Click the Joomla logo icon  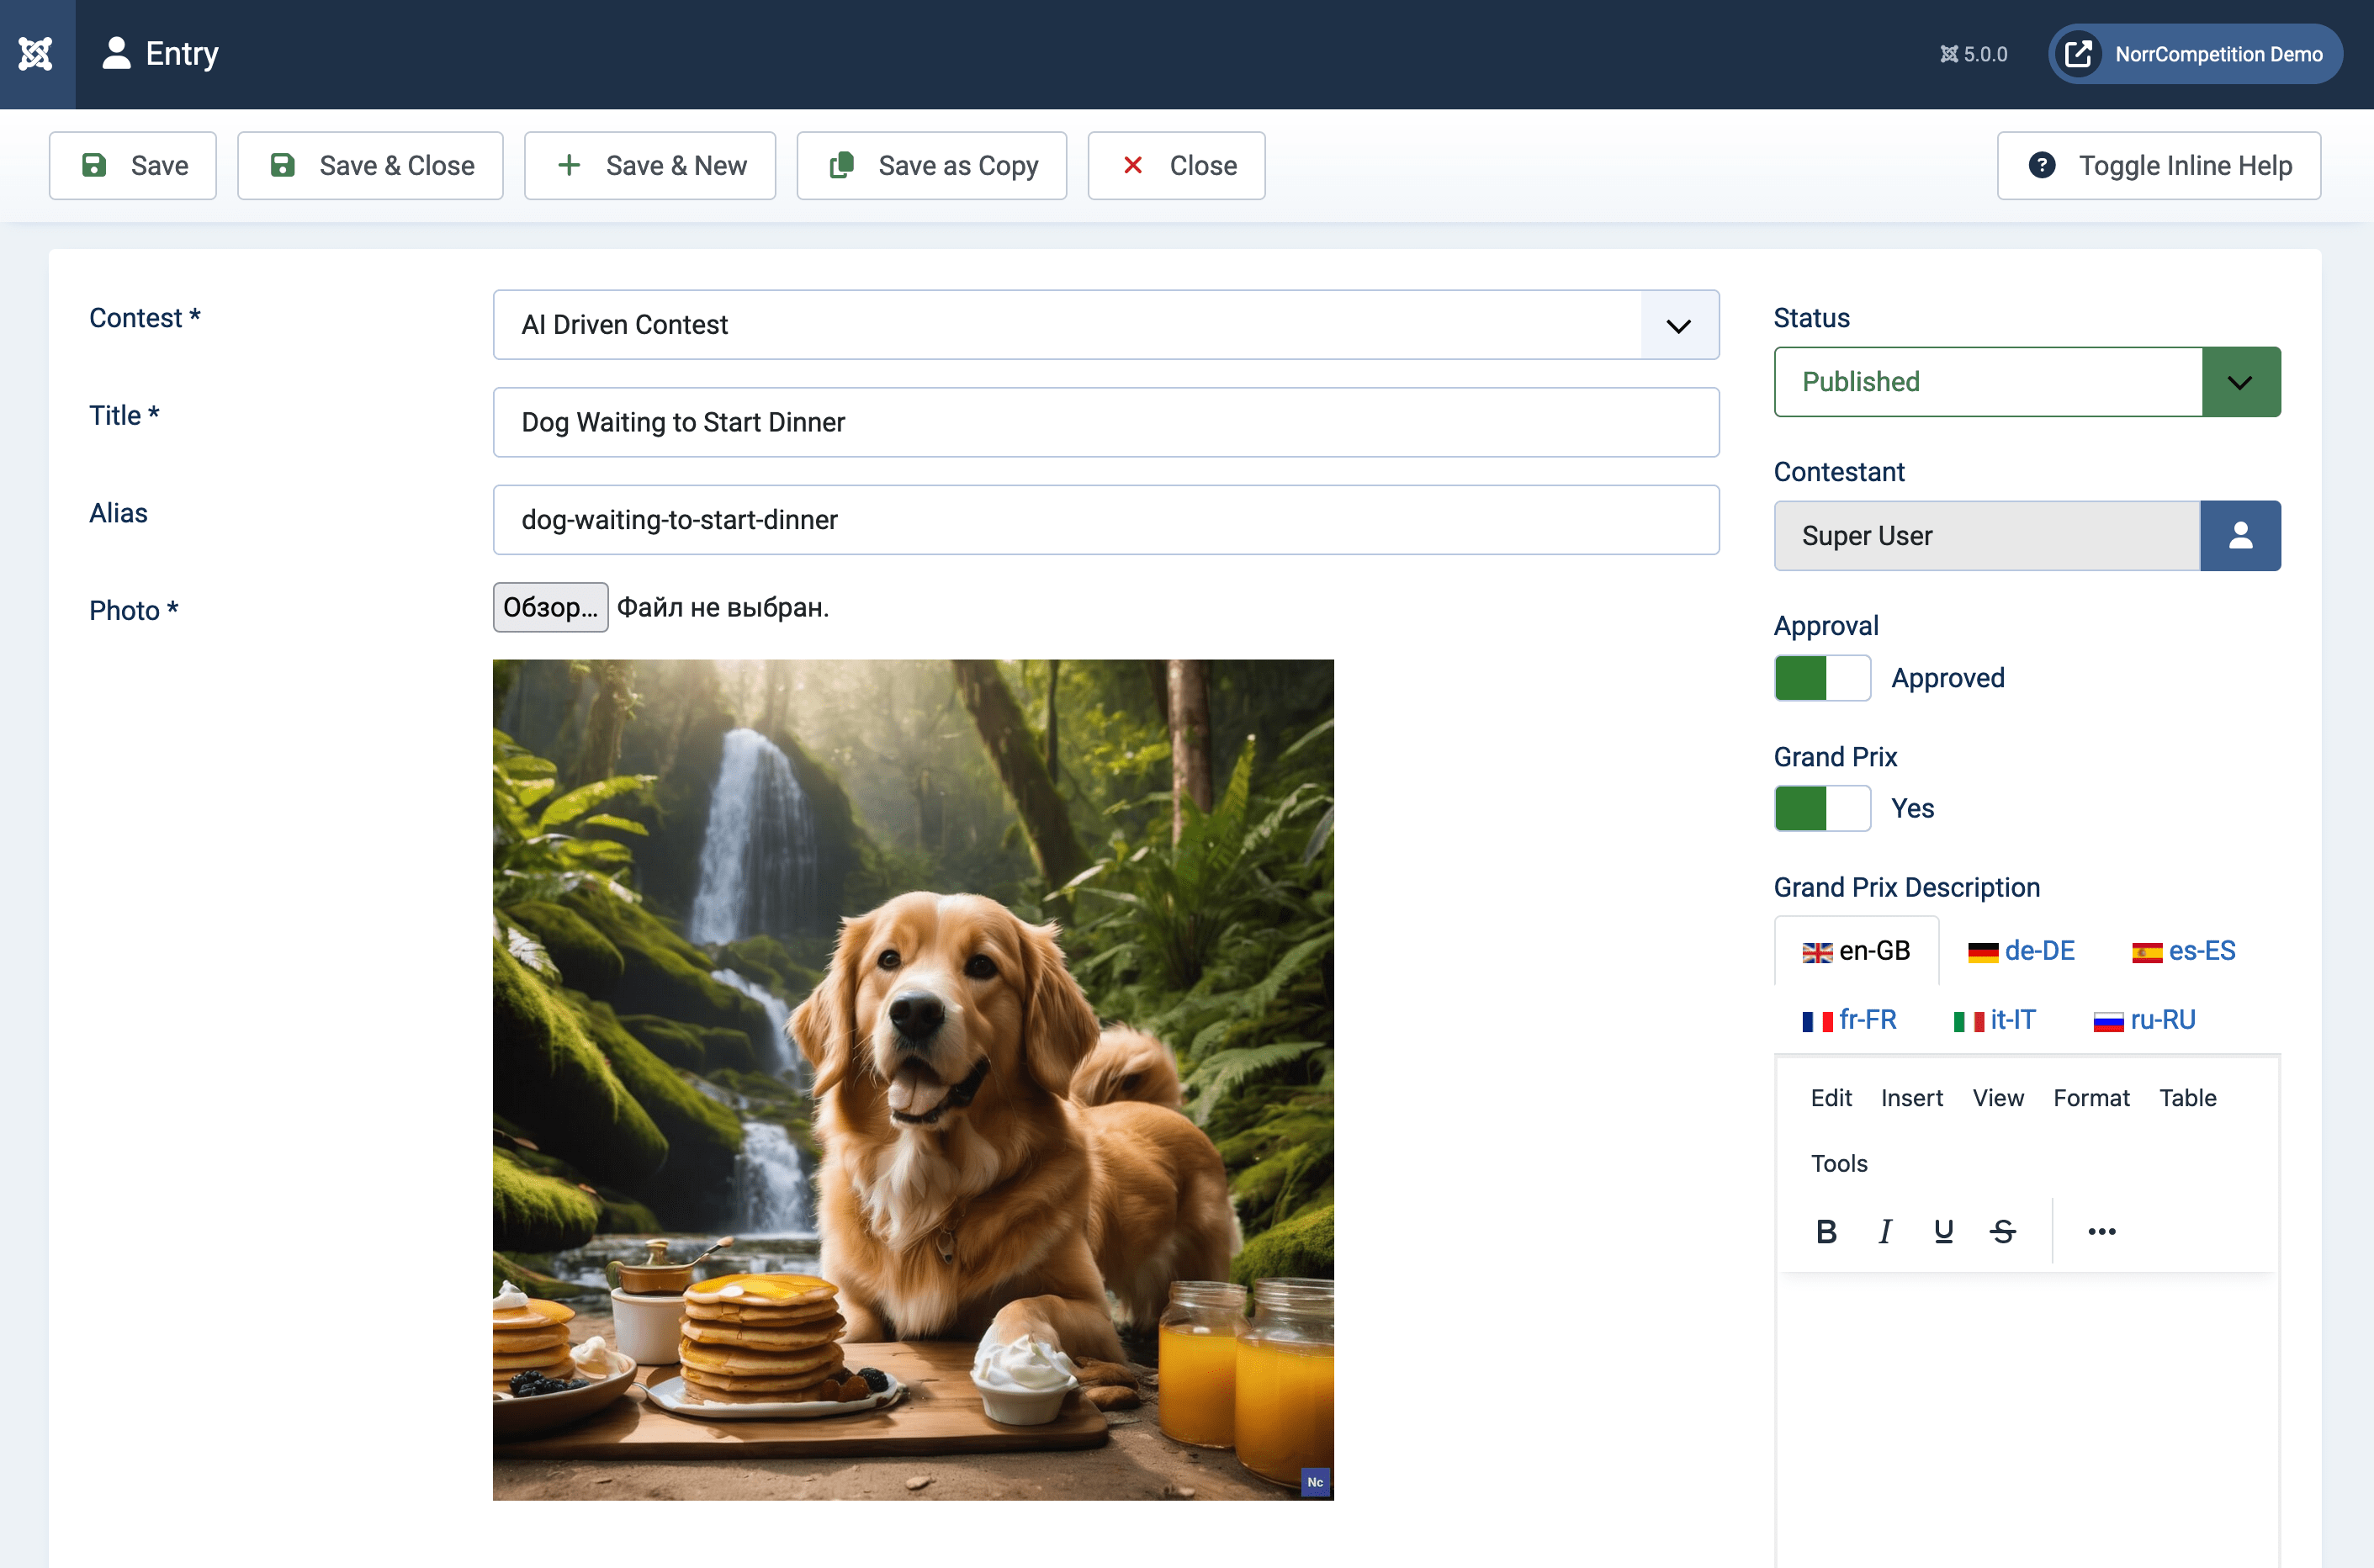(x=36, y=53)
